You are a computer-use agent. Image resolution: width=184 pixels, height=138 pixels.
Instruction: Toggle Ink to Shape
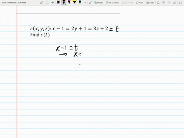[112, 3]
